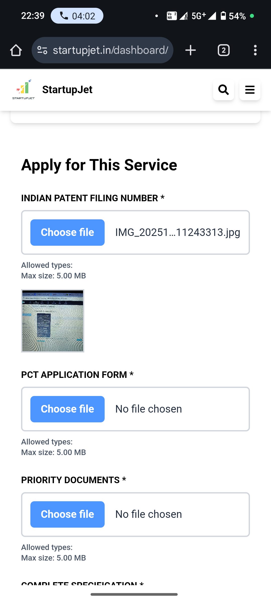
Task: Tap the browser home icon
Action: (x=16, y=50)
